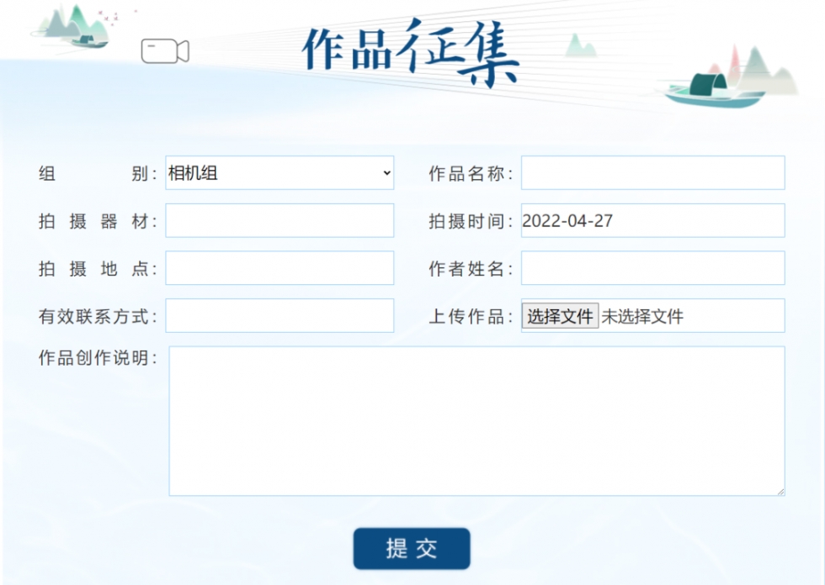Click the 作品创作说明 field label
The image size is (825, 585).
point(98,358)
